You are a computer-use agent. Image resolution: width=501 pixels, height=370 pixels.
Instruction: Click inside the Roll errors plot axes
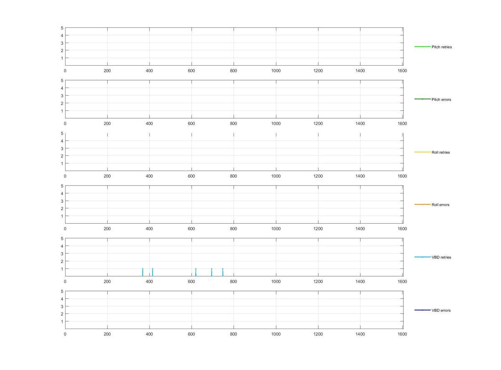pos(234,204)
